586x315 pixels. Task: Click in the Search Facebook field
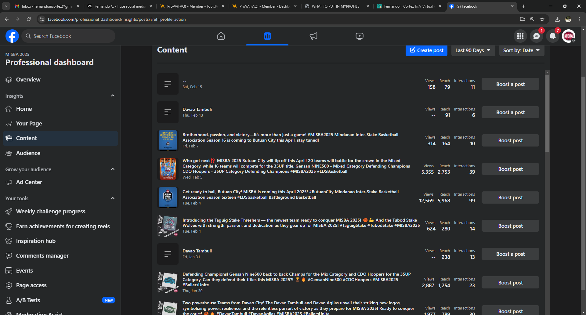click(x=69, y=36)
